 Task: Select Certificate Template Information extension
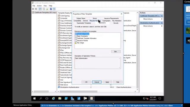[x=87, y=38]
